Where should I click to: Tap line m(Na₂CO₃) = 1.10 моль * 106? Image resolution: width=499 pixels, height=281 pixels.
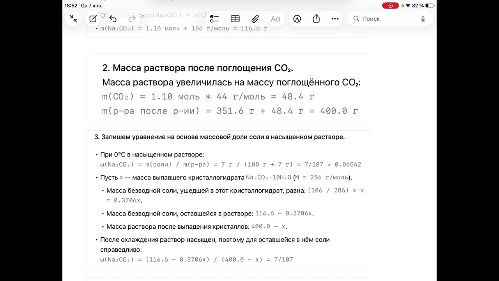pyautogui.click(x=184, y=28)
